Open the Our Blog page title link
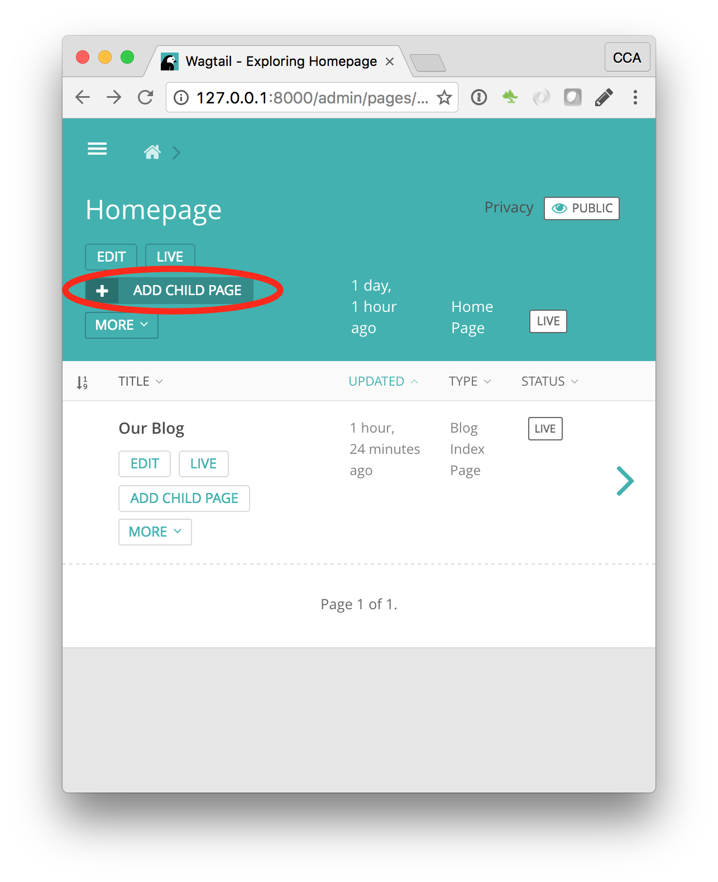This screenshot has width=718, height=882. click(x=151, y=429)
